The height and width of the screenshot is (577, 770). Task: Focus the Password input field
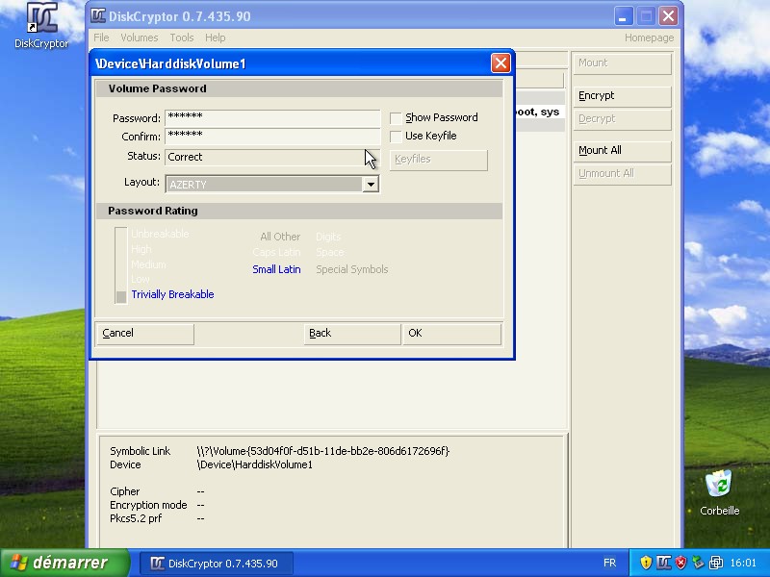tap(272, 118)
